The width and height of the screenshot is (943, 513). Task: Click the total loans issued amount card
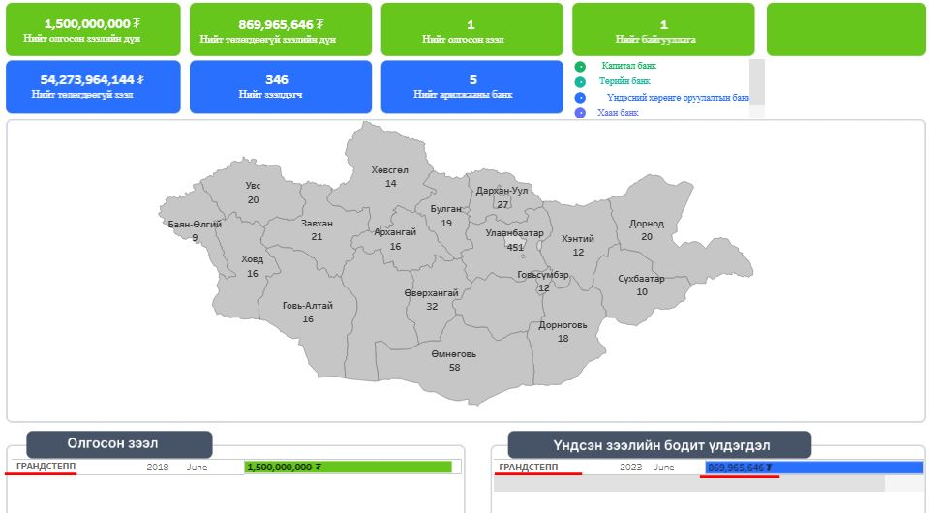(93, 29)
